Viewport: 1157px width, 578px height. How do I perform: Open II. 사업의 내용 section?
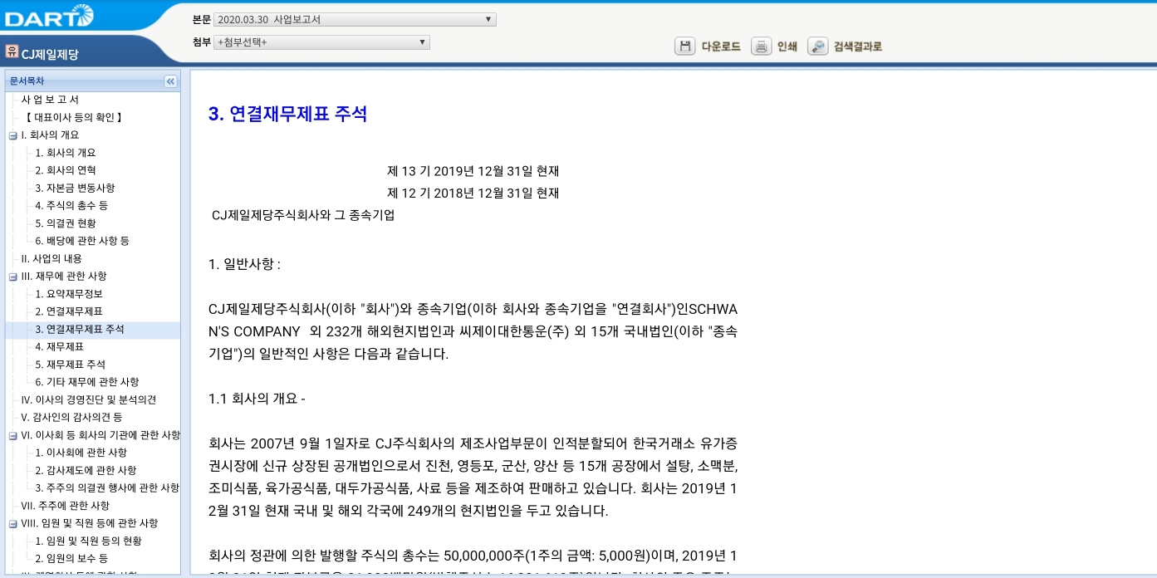point(51,258)
